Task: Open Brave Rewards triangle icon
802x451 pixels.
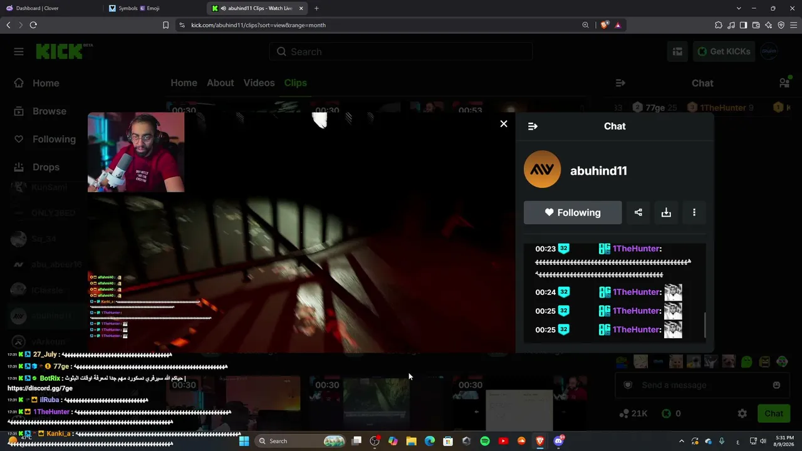Action: click(x=618, y=25)
